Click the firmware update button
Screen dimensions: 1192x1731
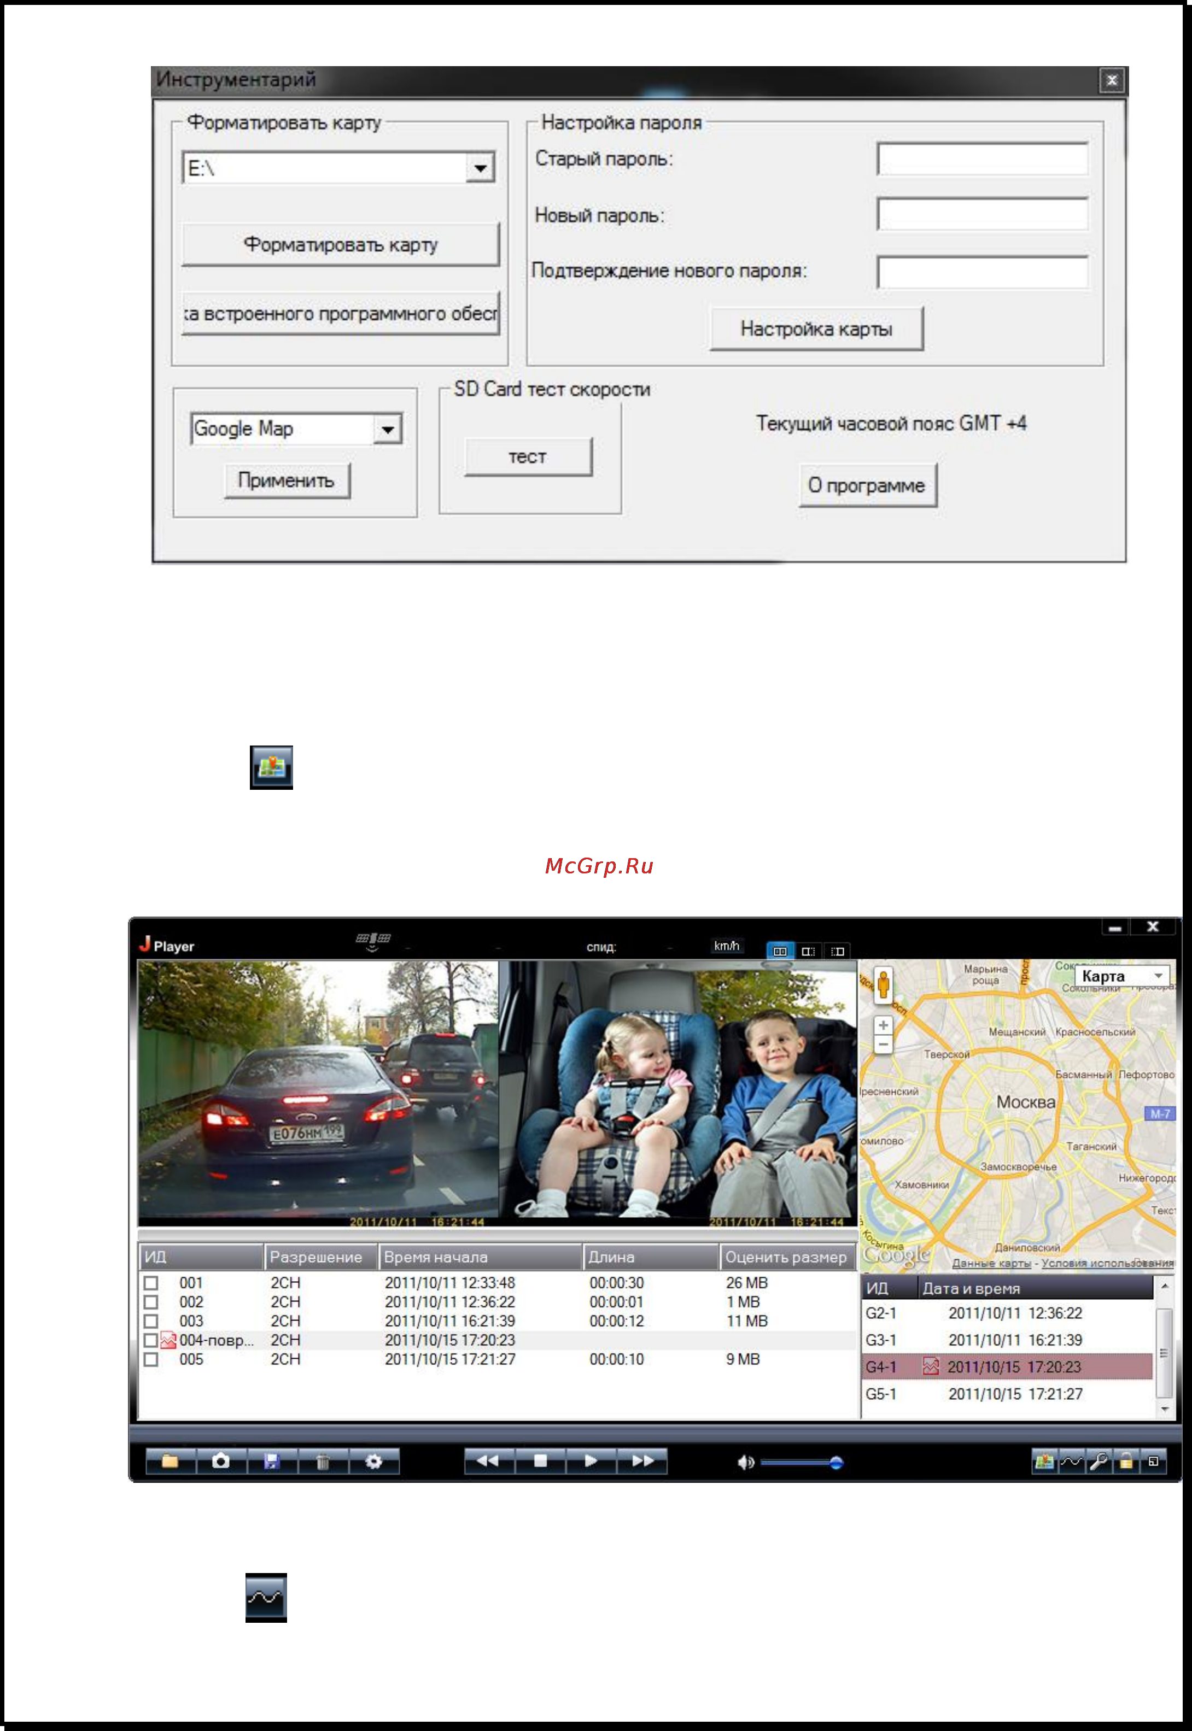coord(341,314)
